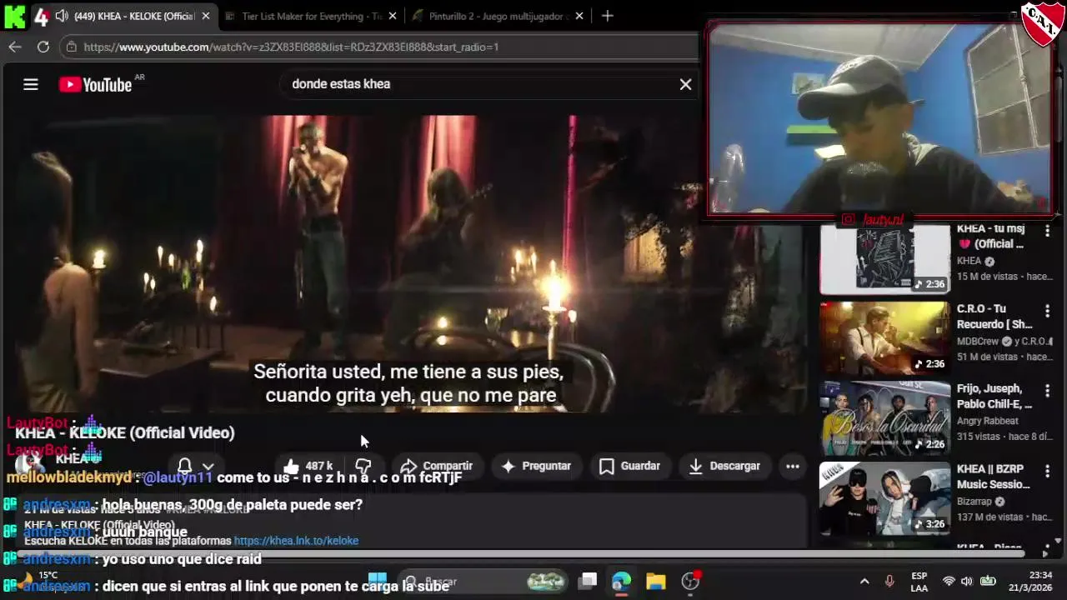Open options menu for 'KHEA - tu msj'

click(1047, 231)
